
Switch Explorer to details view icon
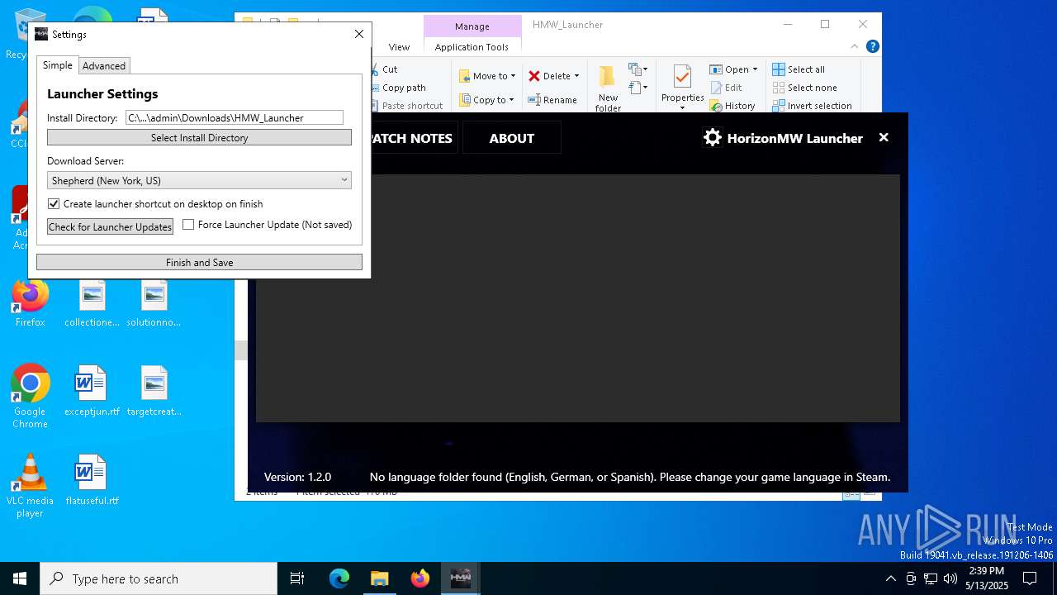pyautogui.click(x=851, y=495)
